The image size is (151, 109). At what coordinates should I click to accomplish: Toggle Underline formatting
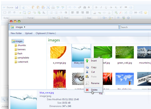coord(106,7)
